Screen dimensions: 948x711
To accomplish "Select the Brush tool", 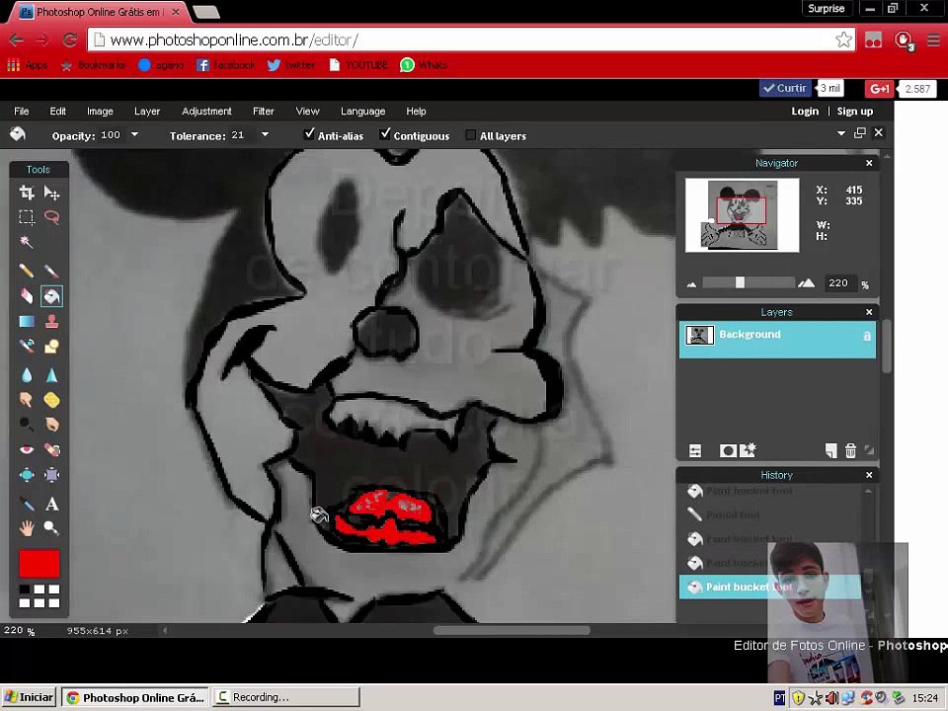I will (x=52, y=271).
